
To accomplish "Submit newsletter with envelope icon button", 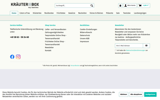I will pos(146,46).
